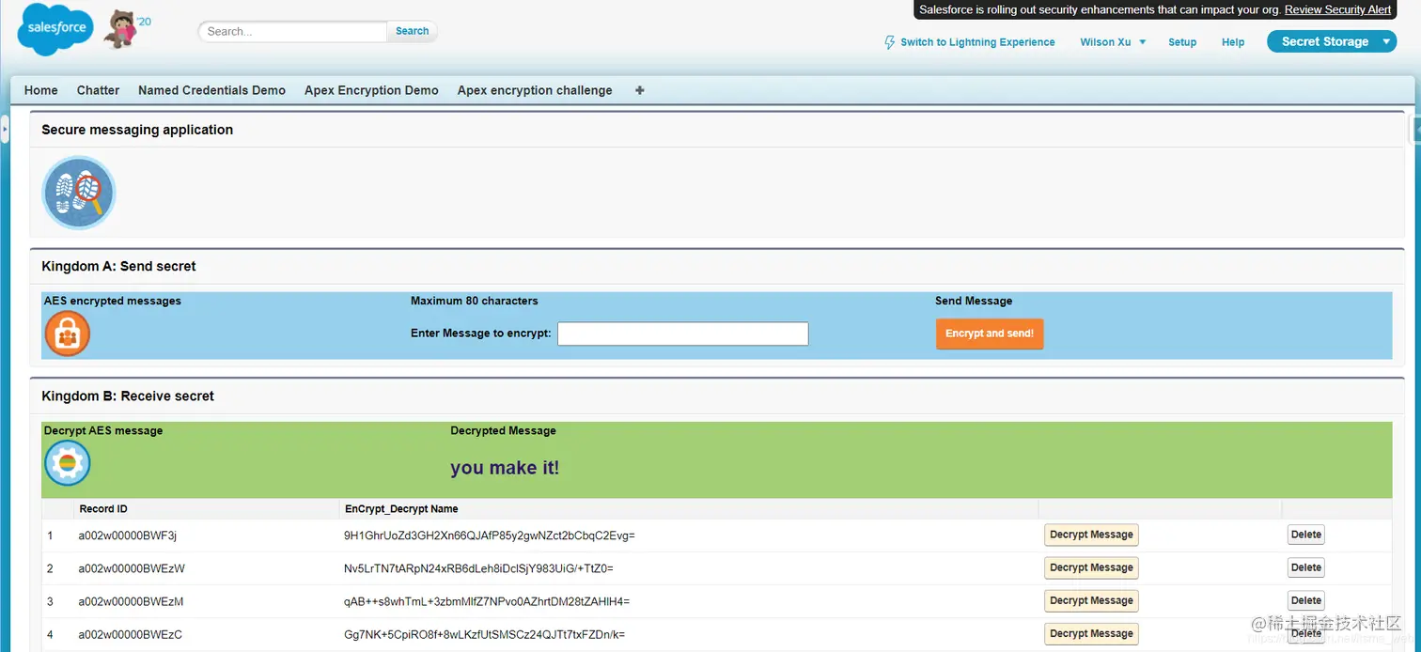
Task: Click the Review Security Alert link
Action: click(1338, 9)
